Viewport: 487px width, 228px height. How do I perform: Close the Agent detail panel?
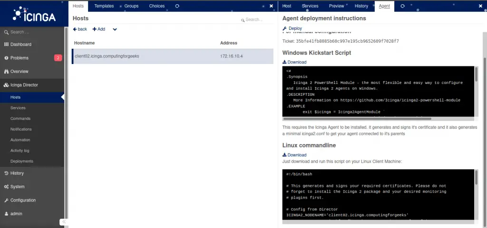[480, 6]
